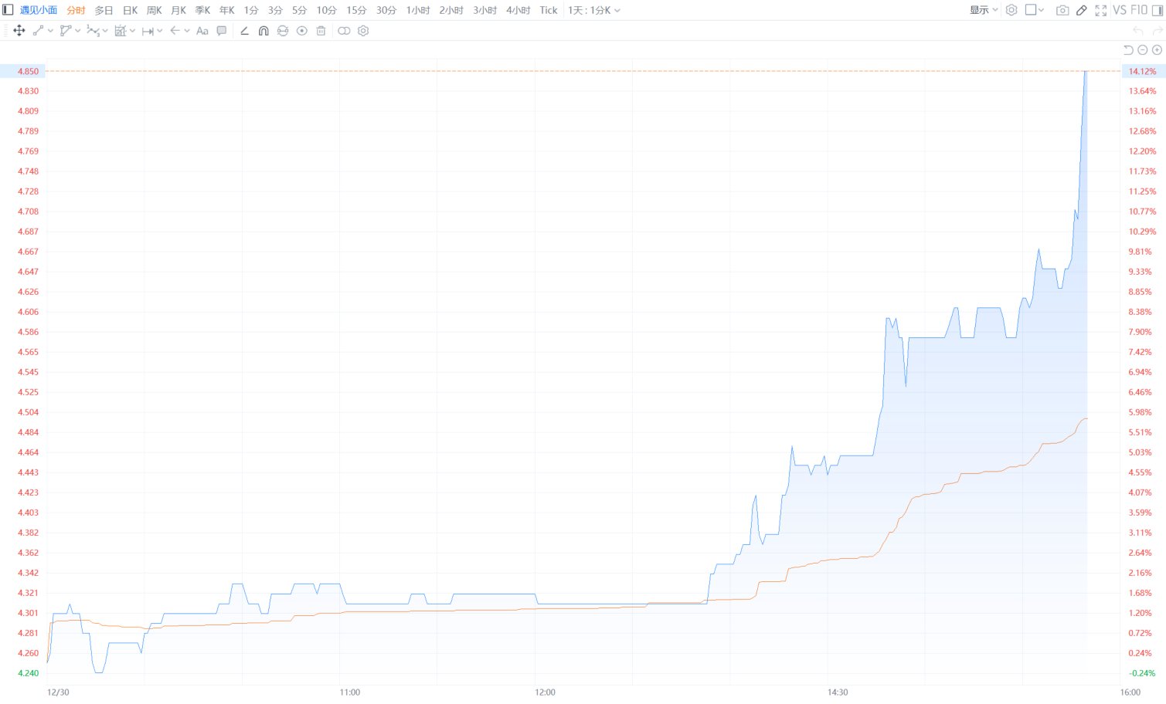The width and height of the screenshot is (1166, 704).
Task: Click the redo arrow in the toolbar
Action: click(1158, 31)
